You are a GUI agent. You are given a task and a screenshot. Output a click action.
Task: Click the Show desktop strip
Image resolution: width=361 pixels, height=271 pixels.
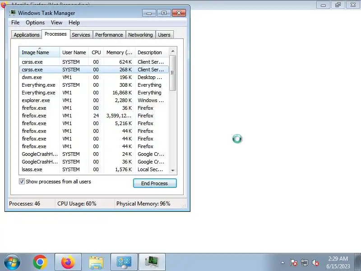pyautogui.click(x=358, y=262)
